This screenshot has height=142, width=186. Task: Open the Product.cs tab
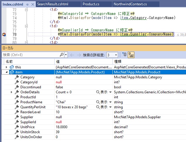pos(91,4)
